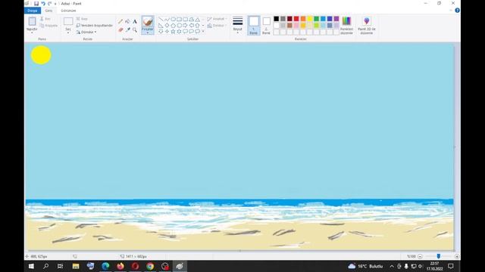This screenshot has width=485, height=272.
Task: Click the yellow sun on canvas
Action: (41, 55)
